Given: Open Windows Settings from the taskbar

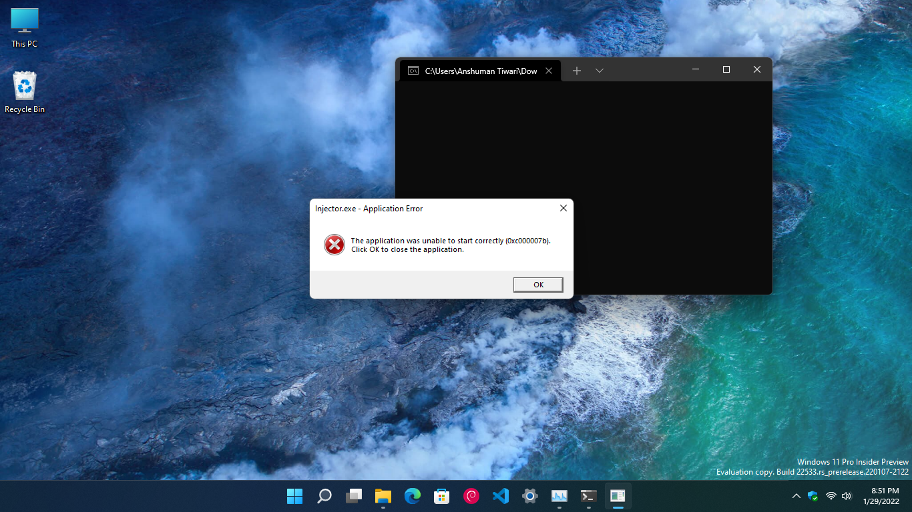Looking at the screenshot, I should [x=529, y=496].
